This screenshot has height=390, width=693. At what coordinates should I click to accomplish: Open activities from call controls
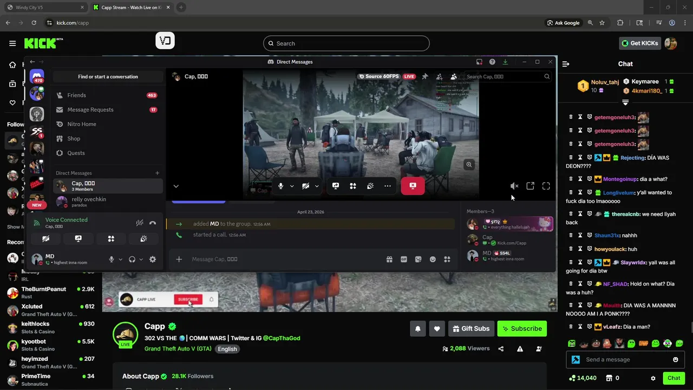click(353, 186)
